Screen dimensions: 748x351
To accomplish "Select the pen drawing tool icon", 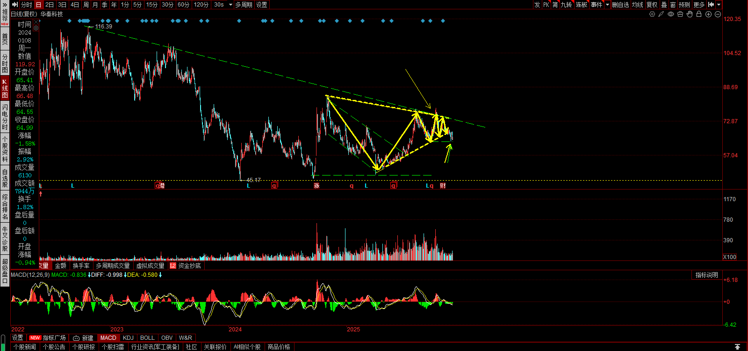I will pos(662,14).
